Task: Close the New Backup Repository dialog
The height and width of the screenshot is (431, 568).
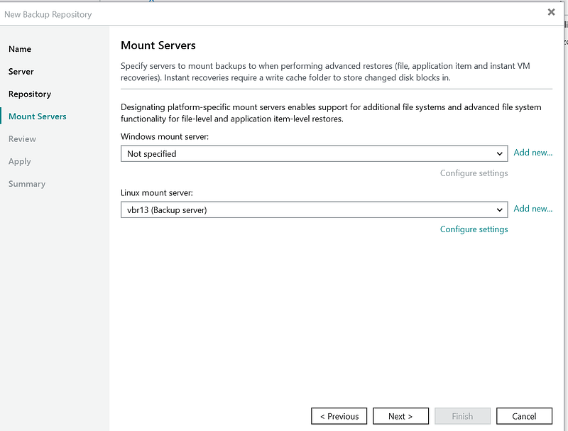Action: click(x=551, y=13)
